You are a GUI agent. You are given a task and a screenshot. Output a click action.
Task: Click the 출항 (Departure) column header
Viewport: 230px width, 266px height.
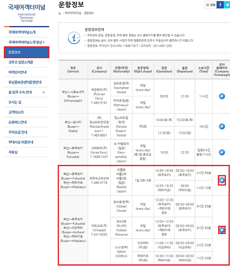tap(185, 70)
